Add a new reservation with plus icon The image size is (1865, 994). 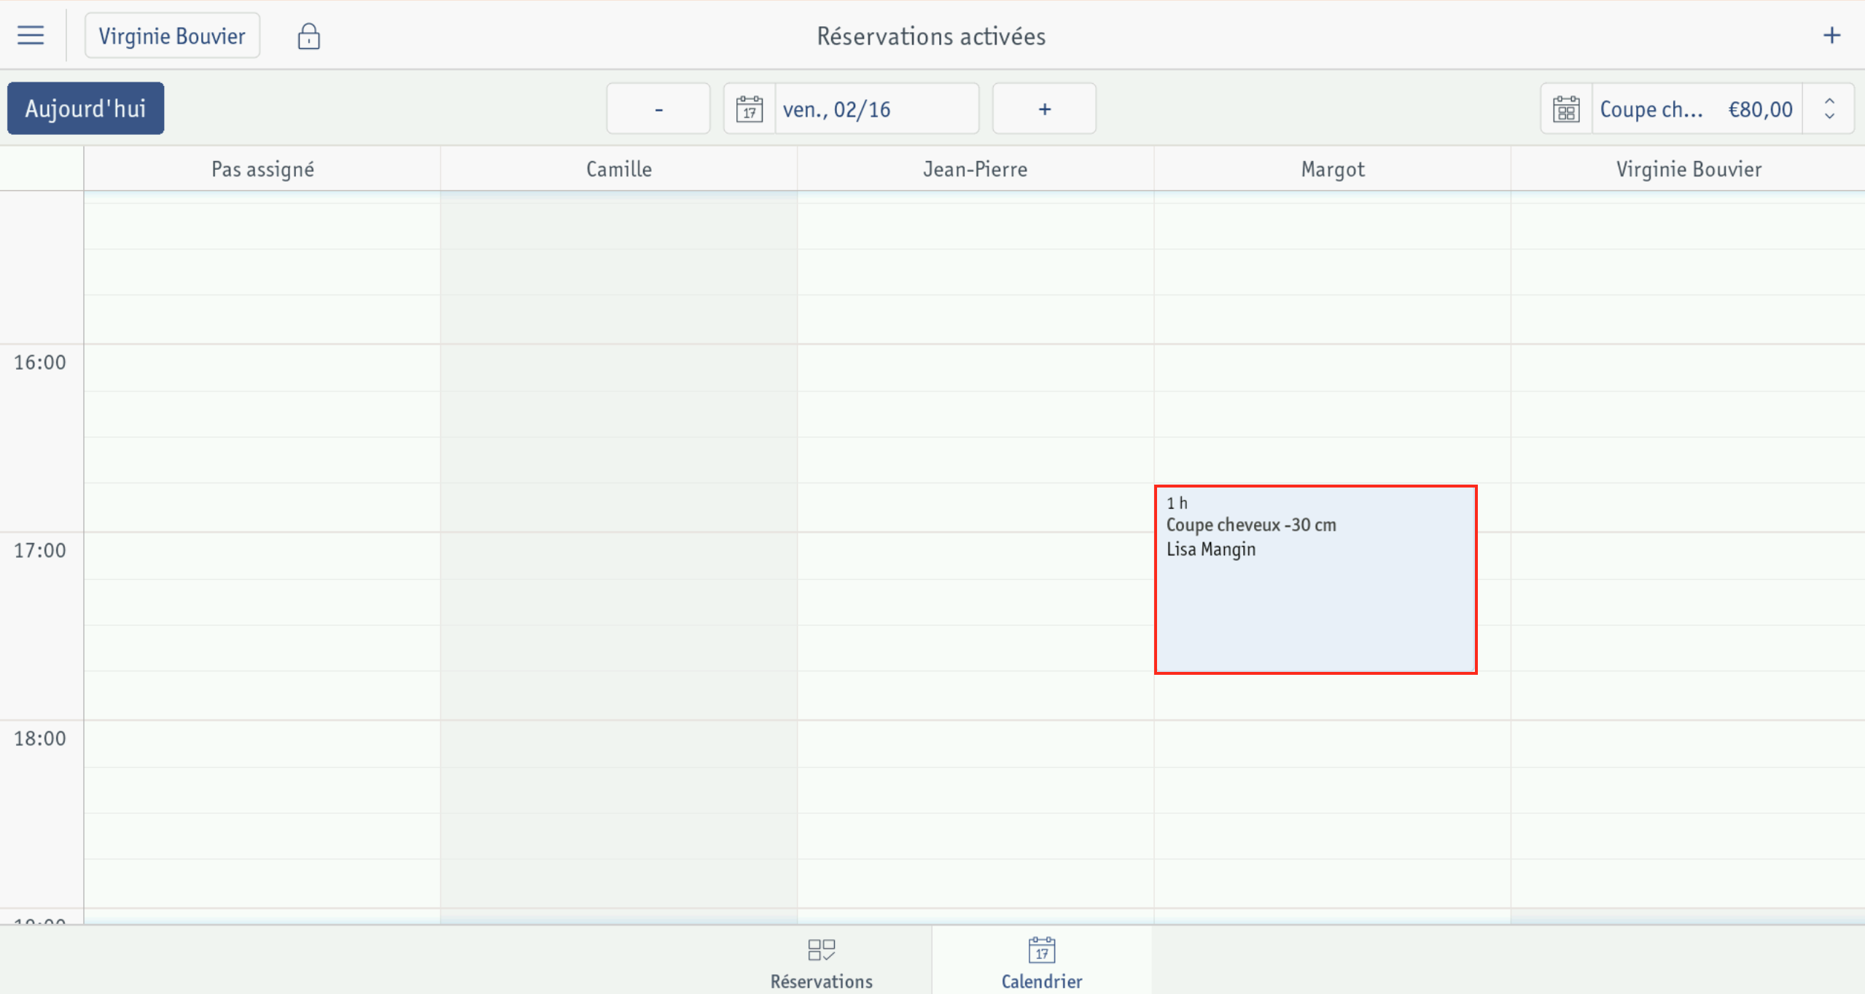coord(1831,36)
